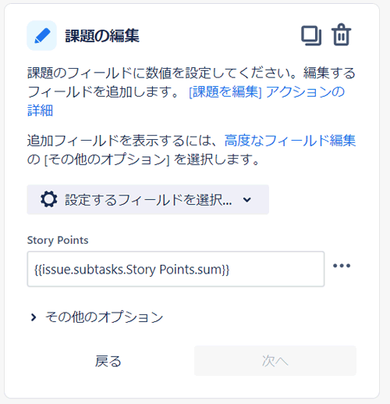The width and height of the screenshot is (390, 404).
Task: Click the 課題の編集 heading
Action: pyautogui.click(x=102, y=36)
